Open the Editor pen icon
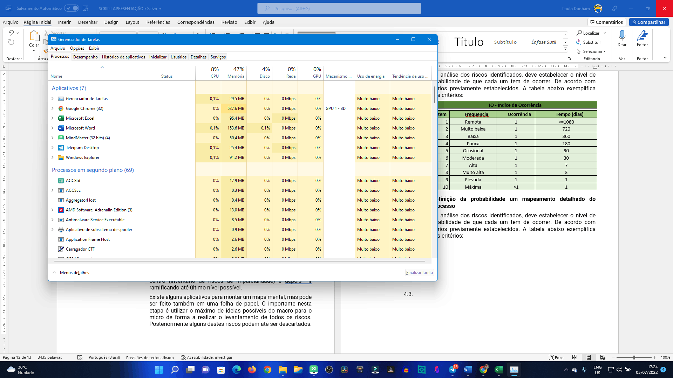 (x=642, y=35)
